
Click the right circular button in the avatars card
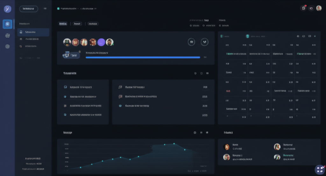pyautogui.click(x=204, y=42)
